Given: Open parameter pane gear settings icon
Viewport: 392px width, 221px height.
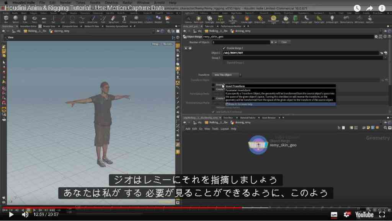Looking at the screenshot, I should pos(376,37).
